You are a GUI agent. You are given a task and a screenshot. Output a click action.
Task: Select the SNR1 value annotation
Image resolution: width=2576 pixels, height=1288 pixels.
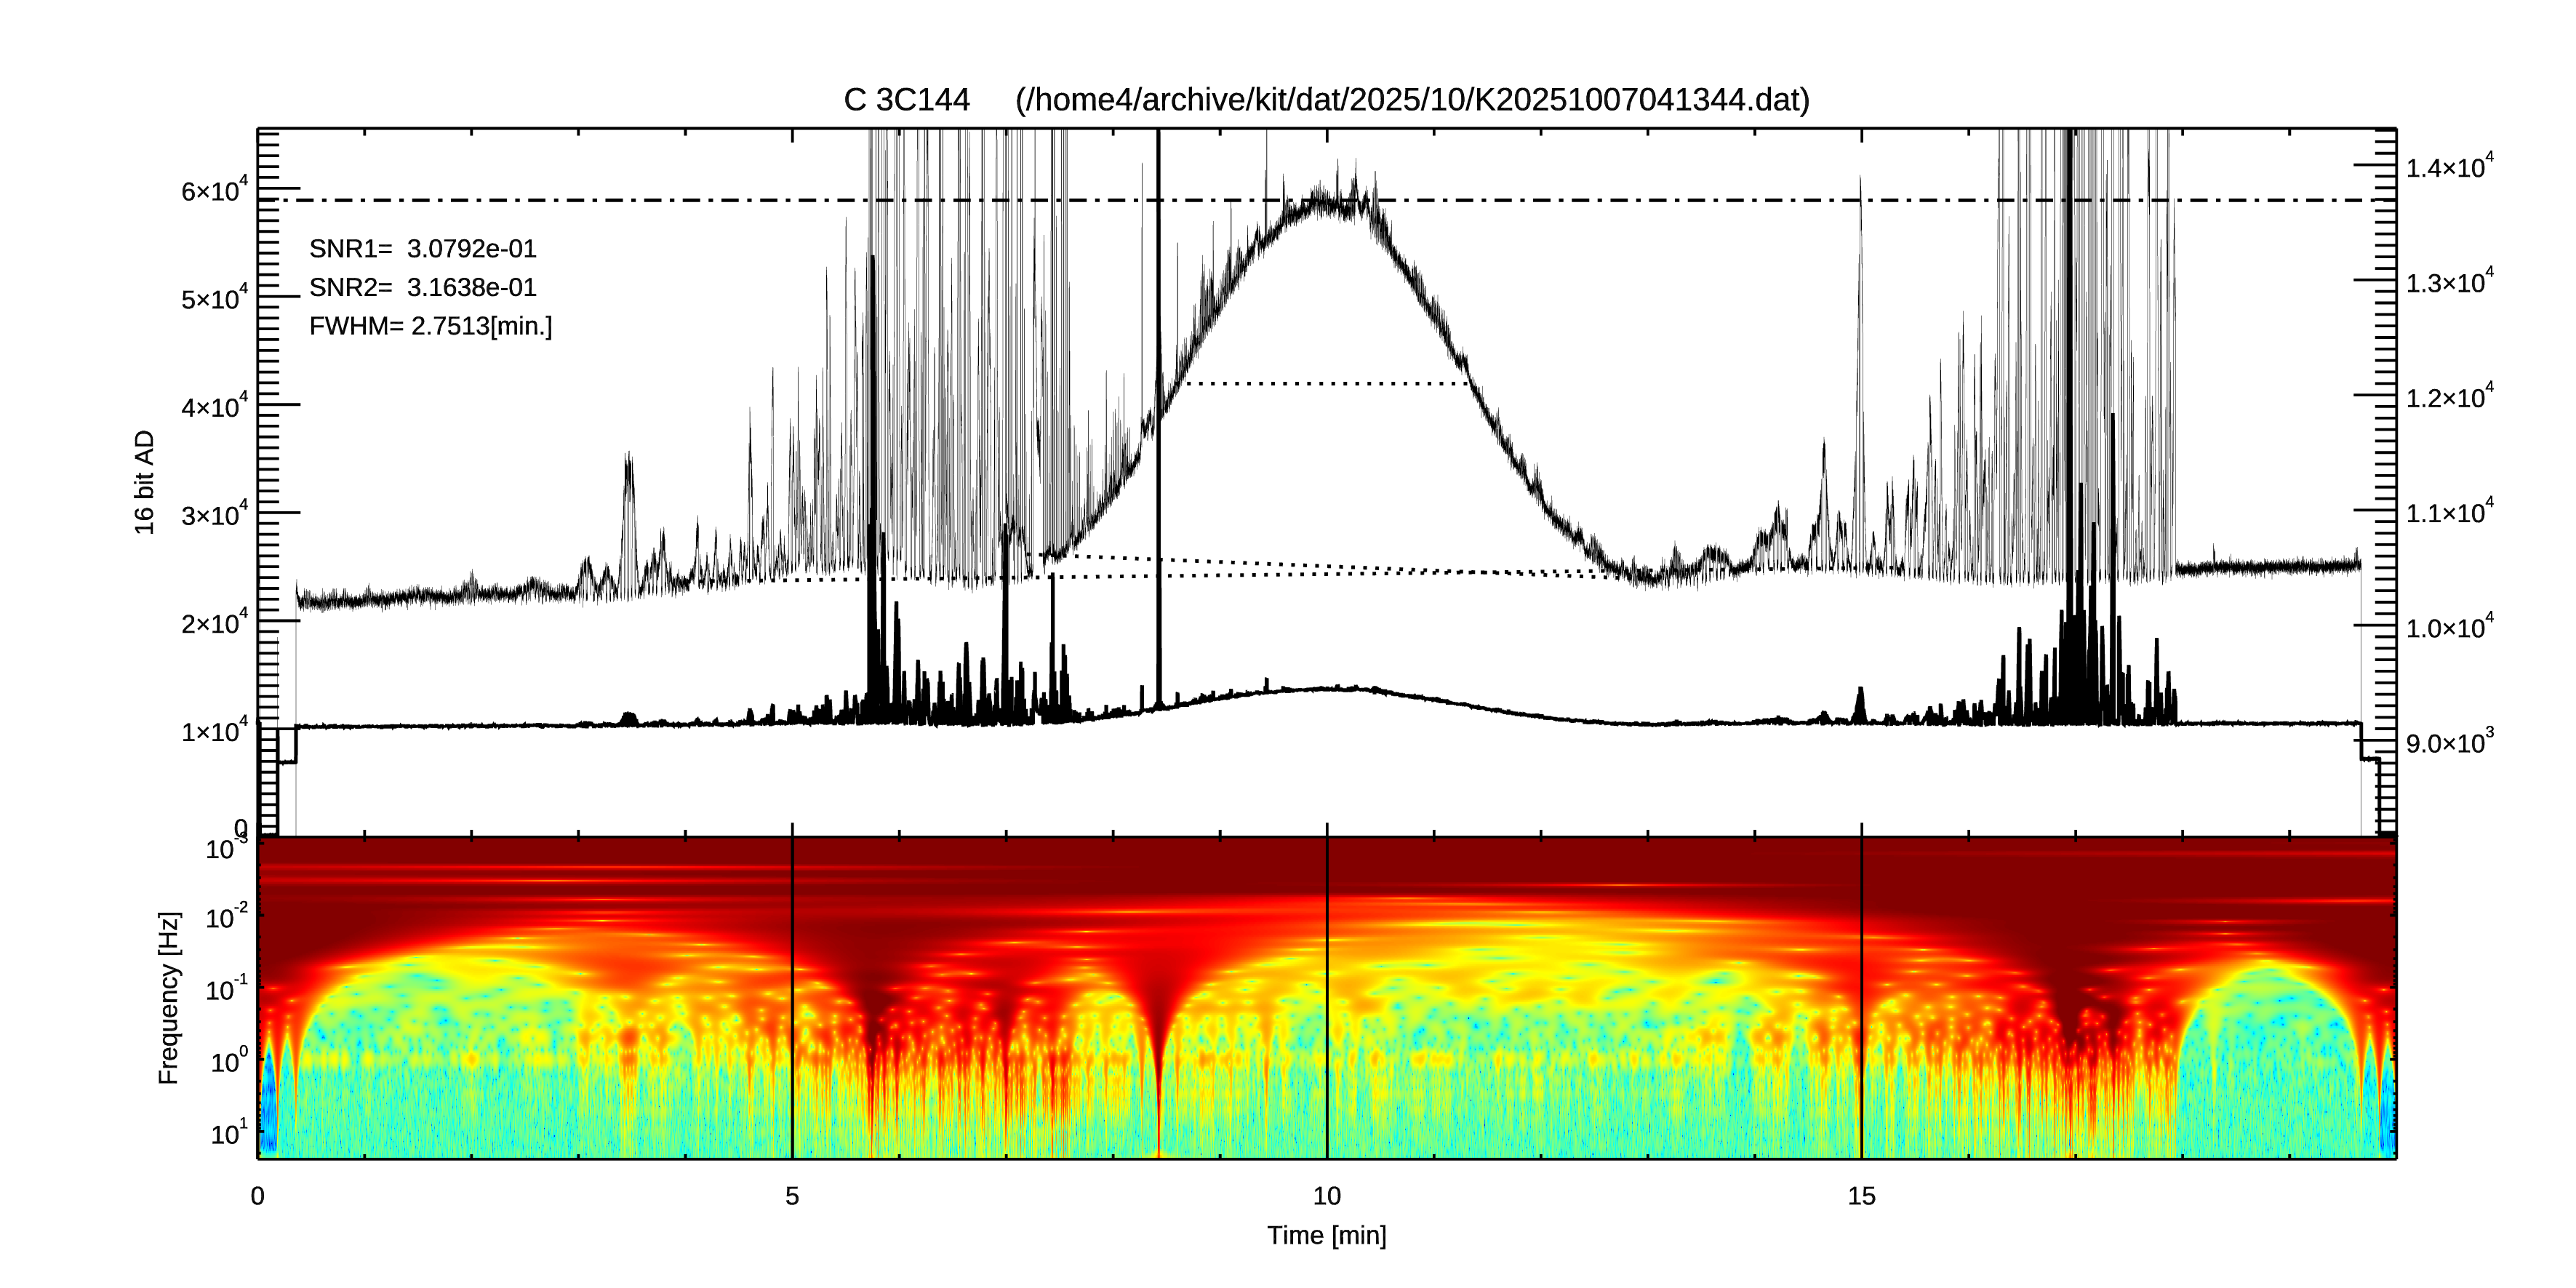[x=422, y=249]
